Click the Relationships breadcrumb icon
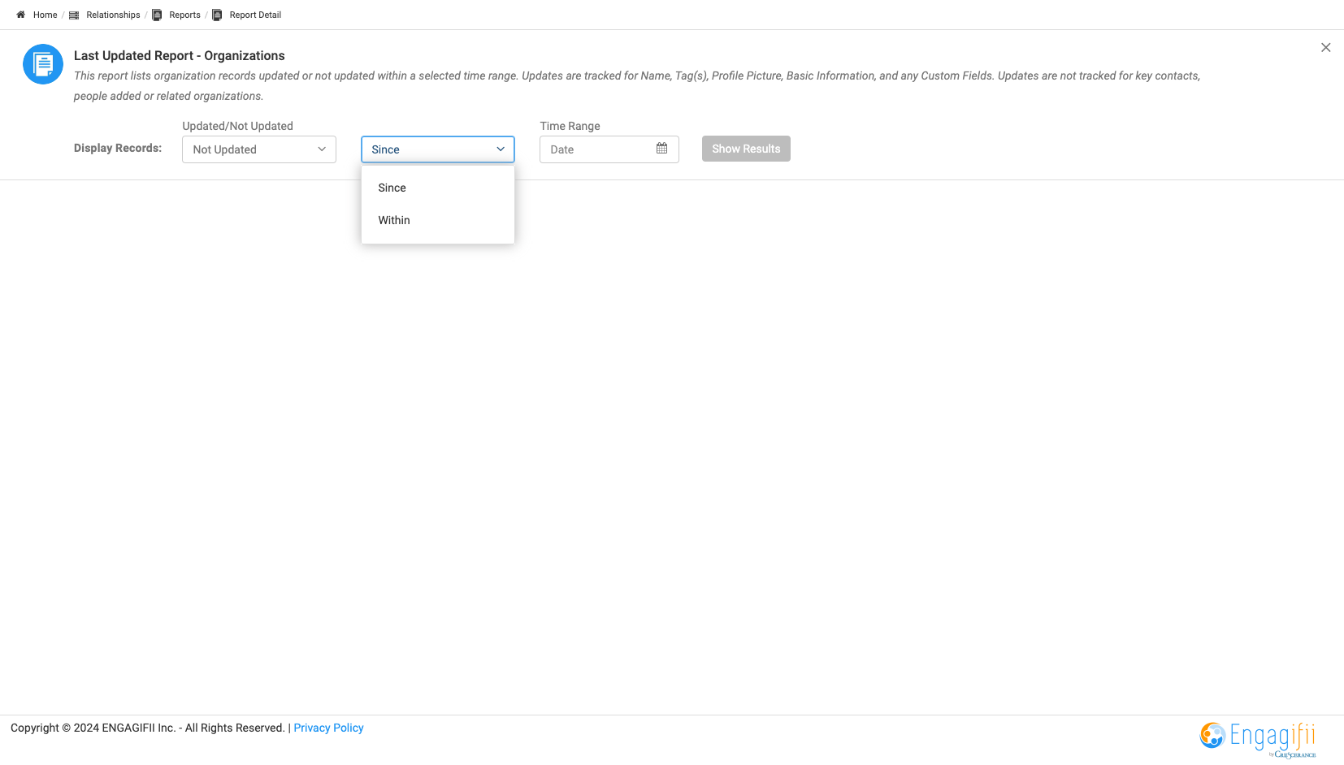 coord(74,15)
